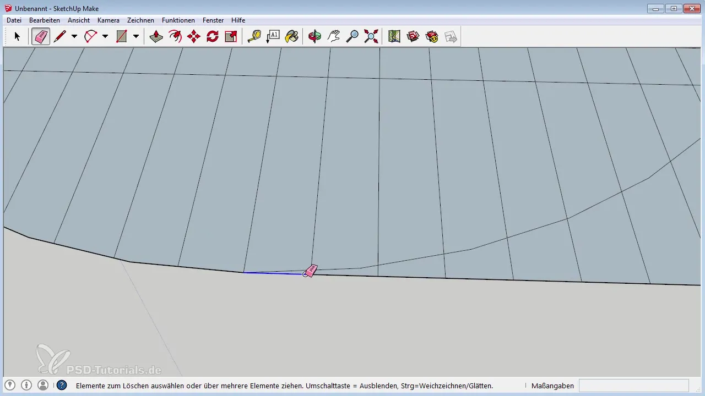Select the Tape Measure tool

254,36
